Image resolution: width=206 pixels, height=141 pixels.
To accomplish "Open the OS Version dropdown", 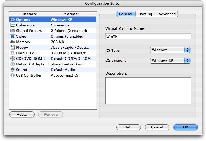I will 170,61.
